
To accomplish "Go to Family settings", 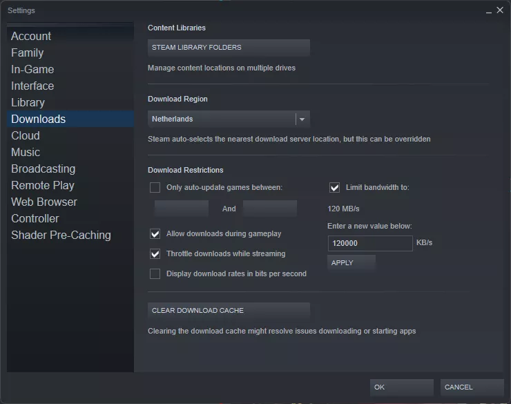I will pyautogui.click(x=28, y=52).
